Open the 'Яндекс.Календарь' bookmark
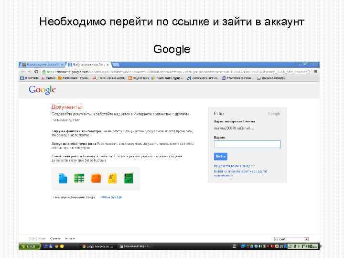The image size is (344, 258). tap(271, 78)
